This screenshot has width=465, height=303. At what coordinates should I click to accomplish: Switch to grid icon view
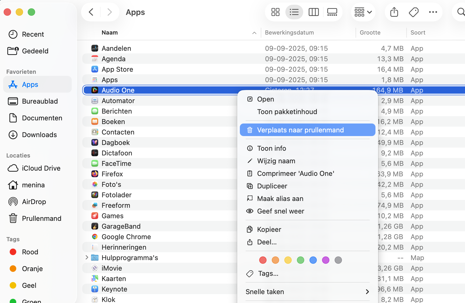(275, 12)
